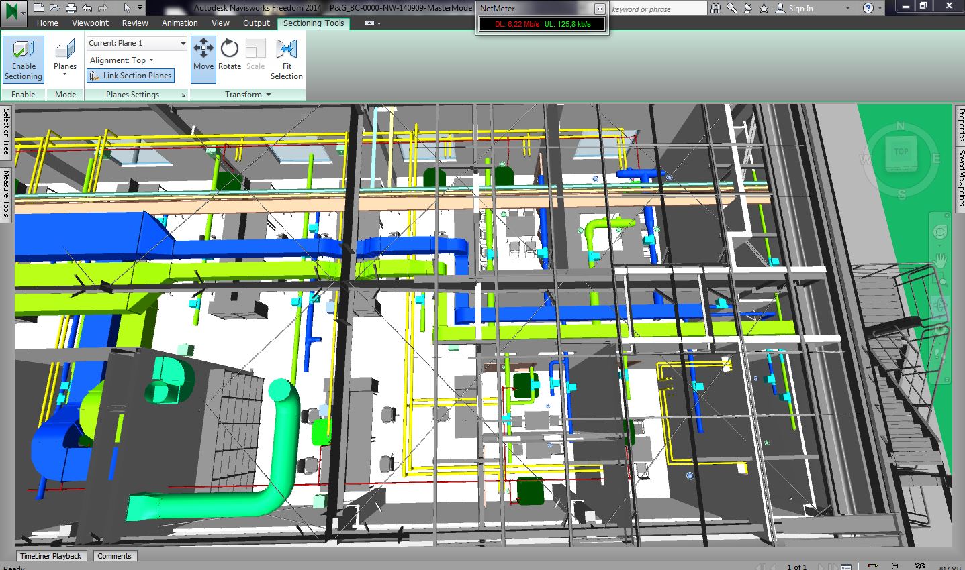Expand the Transform panel arrow
Screen dimensions: 965x570
point(269,95)
